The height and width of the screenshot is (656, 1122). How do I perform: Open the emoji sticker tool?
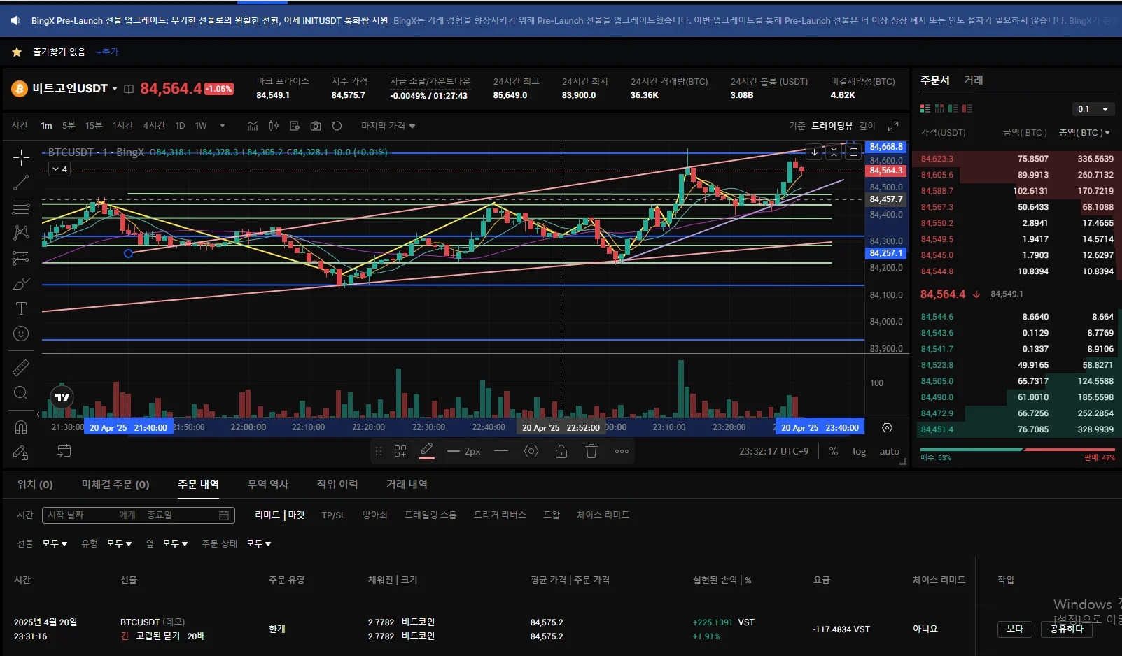click(x=21, y=334)
